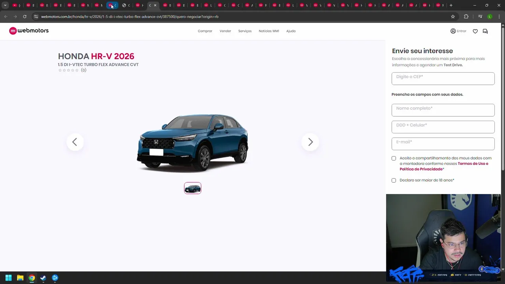The height and width of the screenshot is (284, 505).
Task: Click the Digite o CEP field
Action: coord(443,78)
